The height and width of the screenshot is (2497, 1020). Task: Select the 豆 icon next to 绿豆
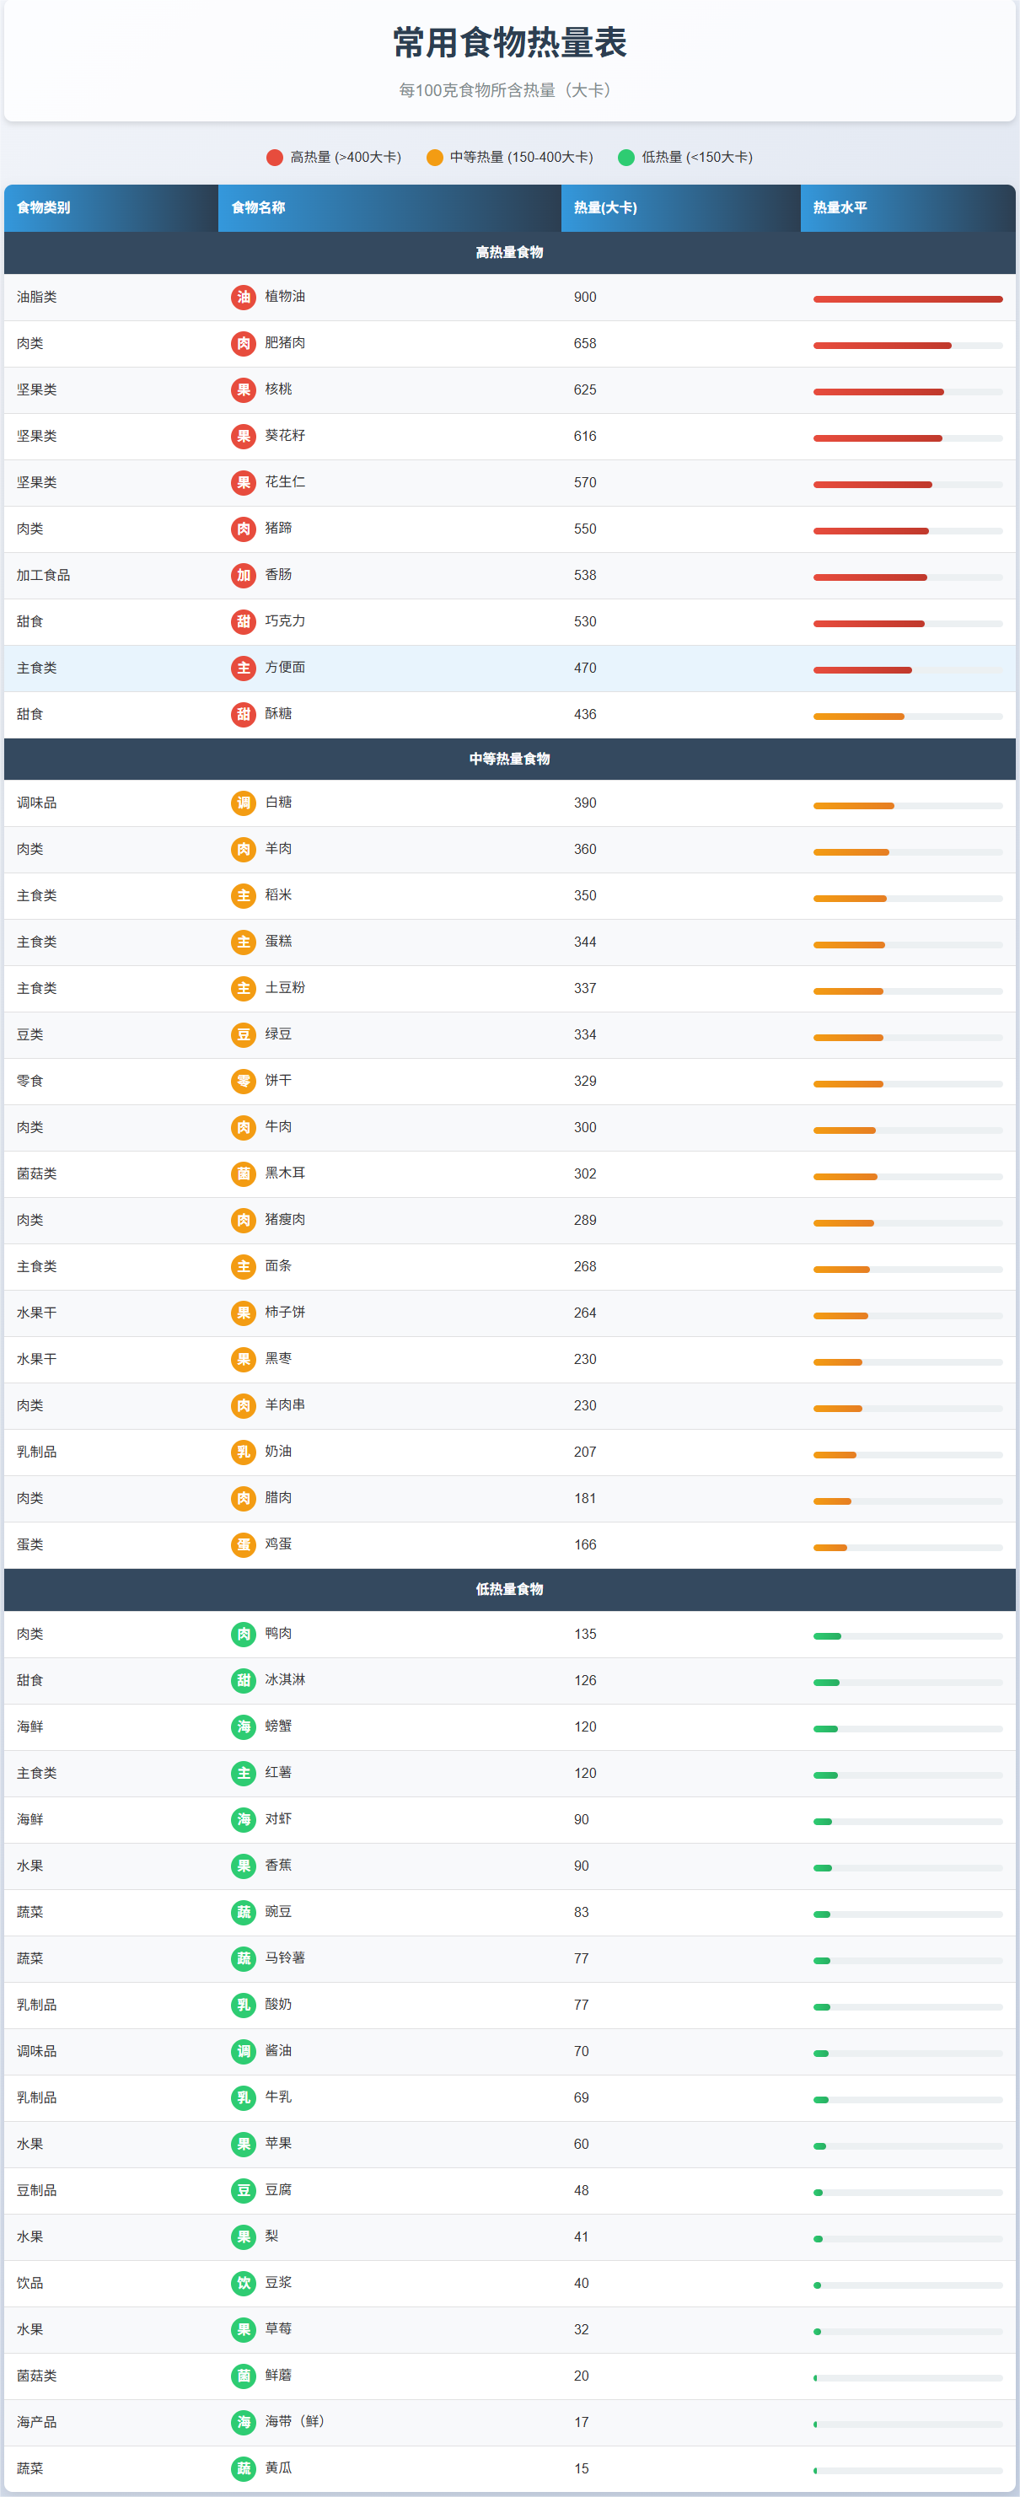click(244, 1035)
